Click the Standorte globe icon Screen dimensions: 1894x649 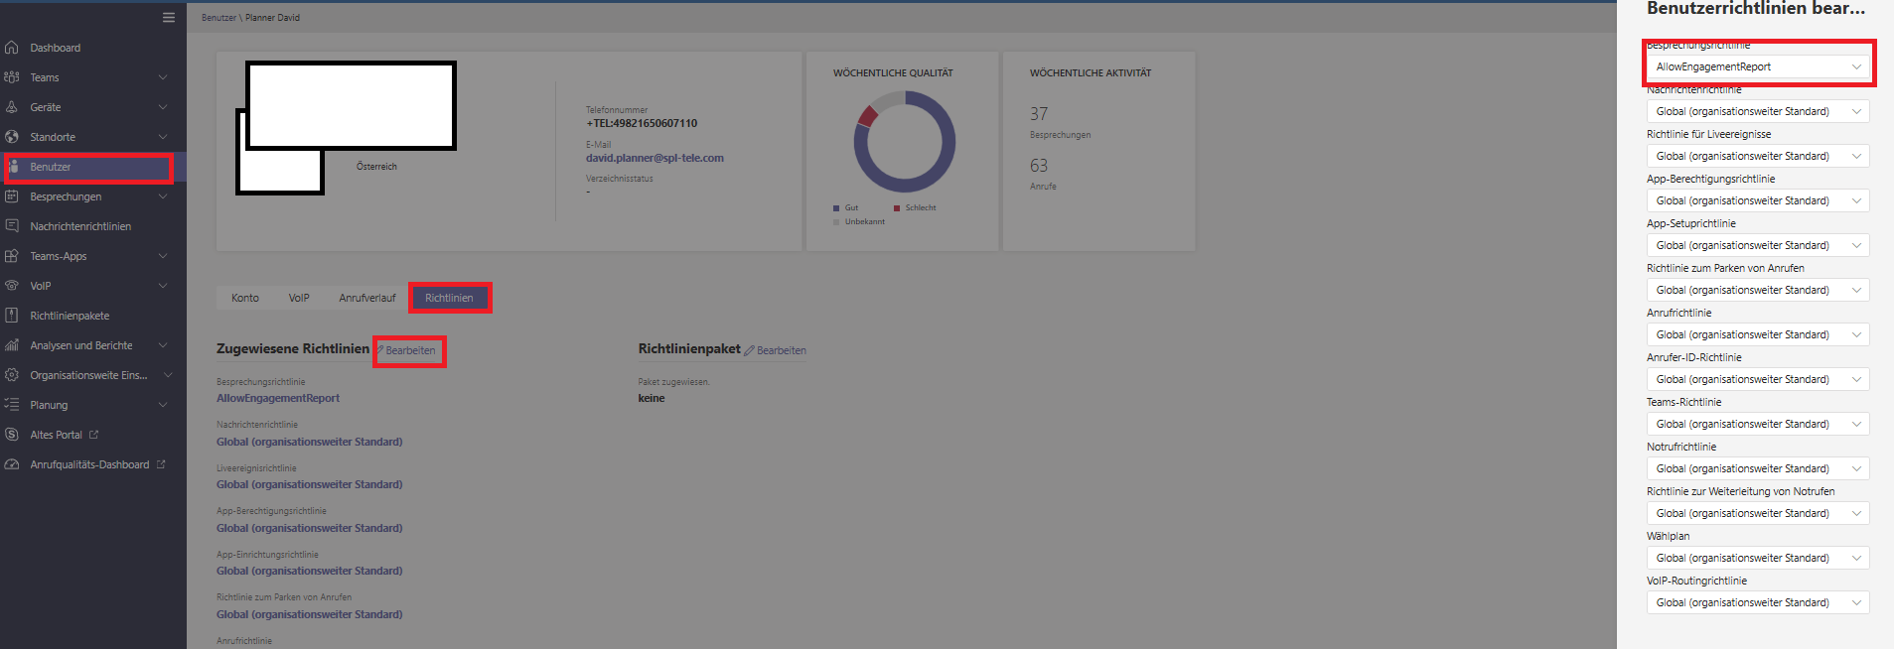[12, 137]
